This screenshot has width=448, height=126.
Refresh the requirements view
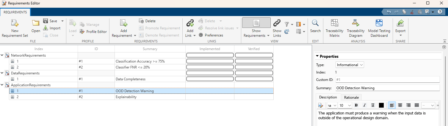point(287,31)
